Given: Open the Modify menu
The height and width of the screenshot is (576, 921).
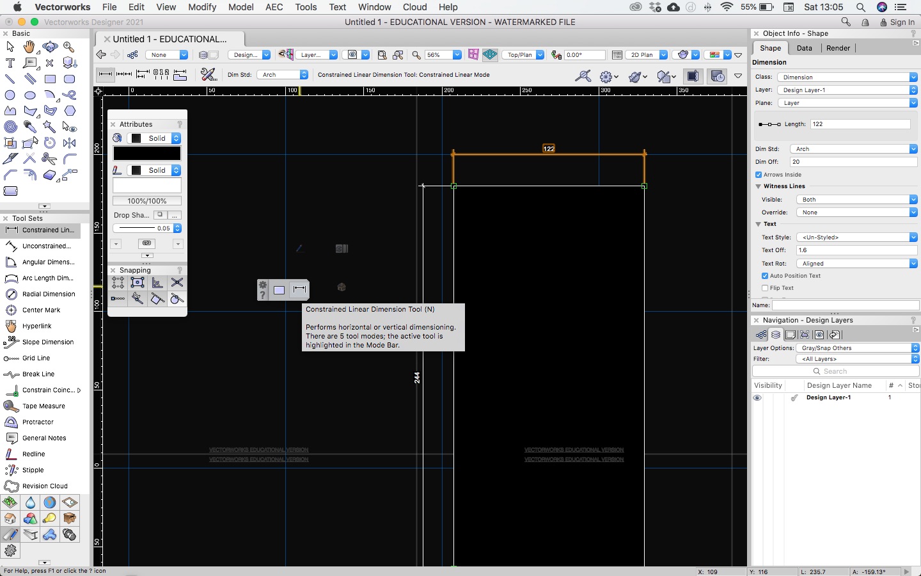Looking at the screenshot, I should 202,7.
